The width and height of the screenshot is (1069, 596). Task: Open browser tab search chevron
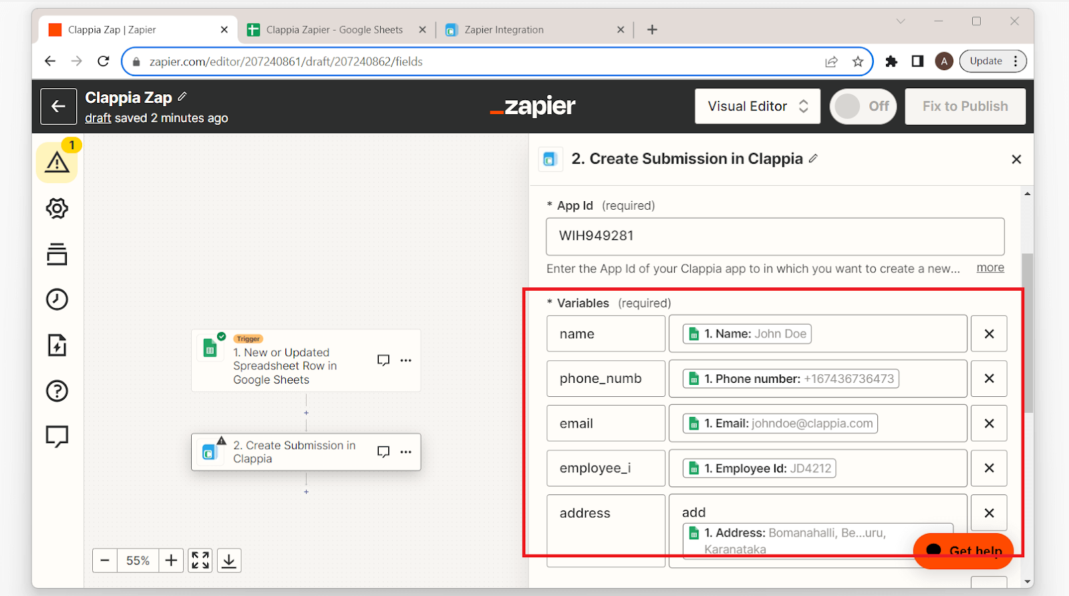[x=901, y=21]
